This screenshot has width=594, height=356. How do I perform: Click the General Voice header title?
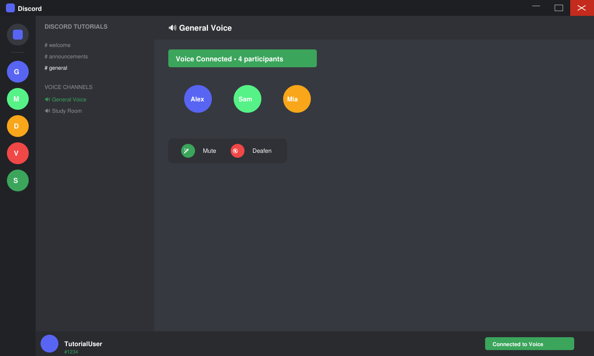click(x=205, y=28)
